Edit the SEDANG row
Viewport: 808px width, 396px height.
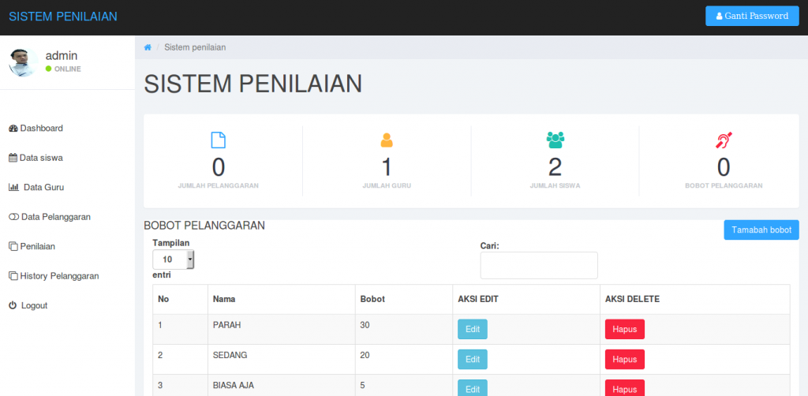[473, 360]
